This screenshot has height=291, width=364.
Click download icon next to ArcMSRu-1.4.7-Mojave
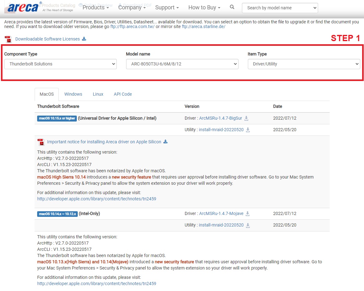click(248, 214)
